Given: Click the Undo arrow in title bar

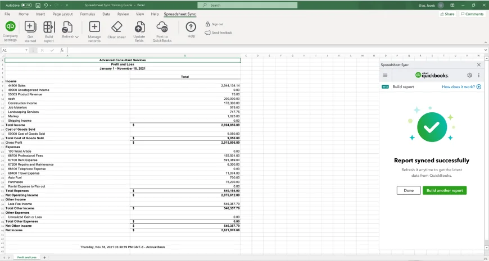Looking at the screenshot, I should click(x=46, y=5).
